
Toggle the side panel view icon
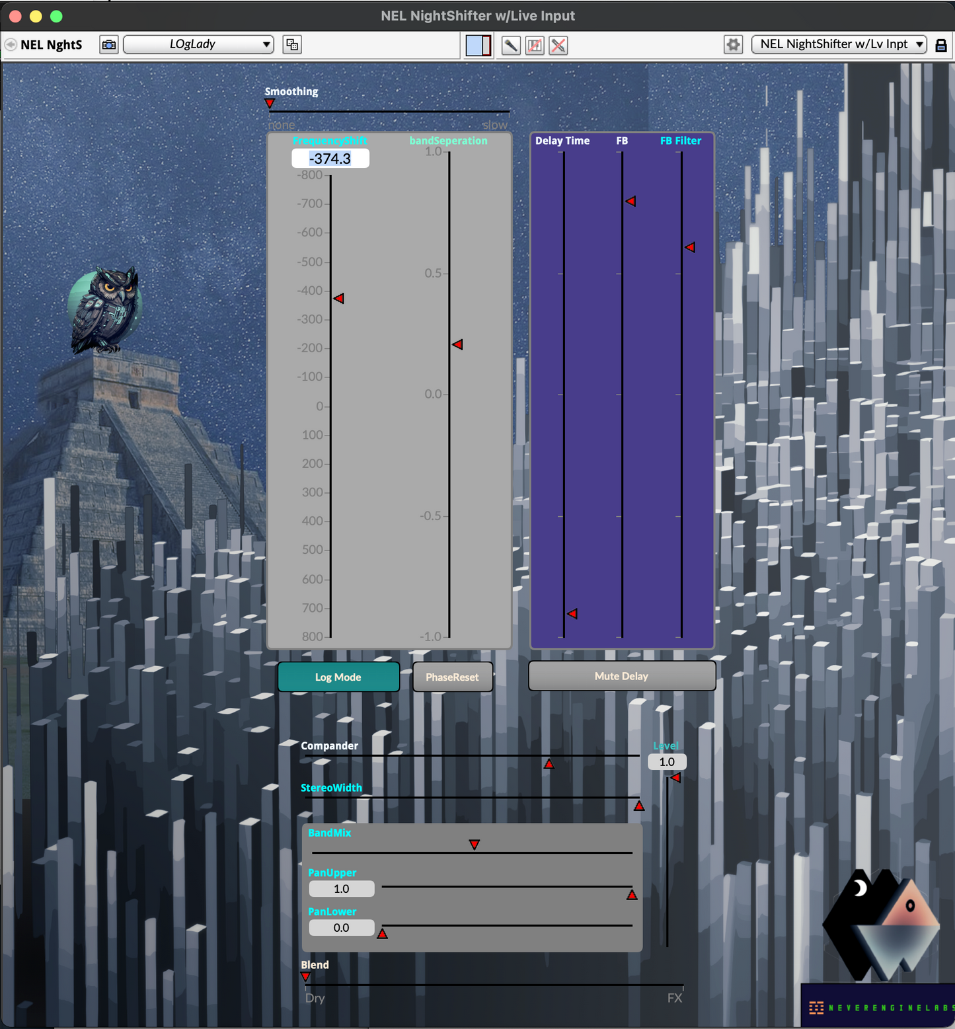tap(478, 46)
